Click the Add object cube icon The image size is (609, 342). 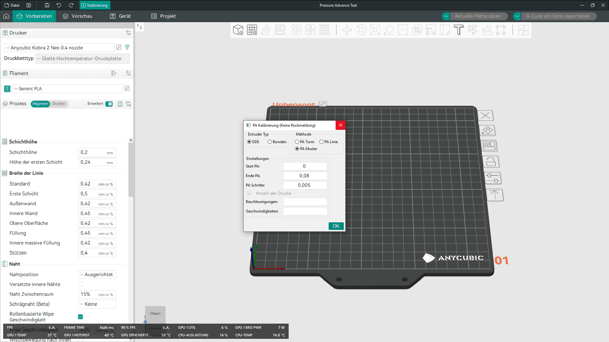click(x=238, y=30)
